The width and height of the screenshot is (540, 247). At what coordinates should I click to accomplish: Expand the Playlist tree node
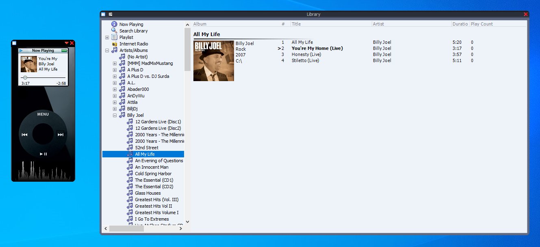pos(107,37)
